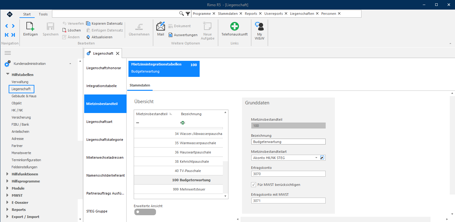The image size is (455, 222).
Task: Collapse the Hilfstabellen tree node
Action: [x=8, y=75]
